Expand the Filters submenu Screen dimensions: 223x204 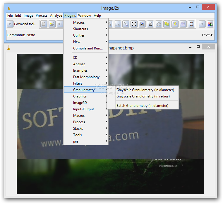click(x=86, y=83)
